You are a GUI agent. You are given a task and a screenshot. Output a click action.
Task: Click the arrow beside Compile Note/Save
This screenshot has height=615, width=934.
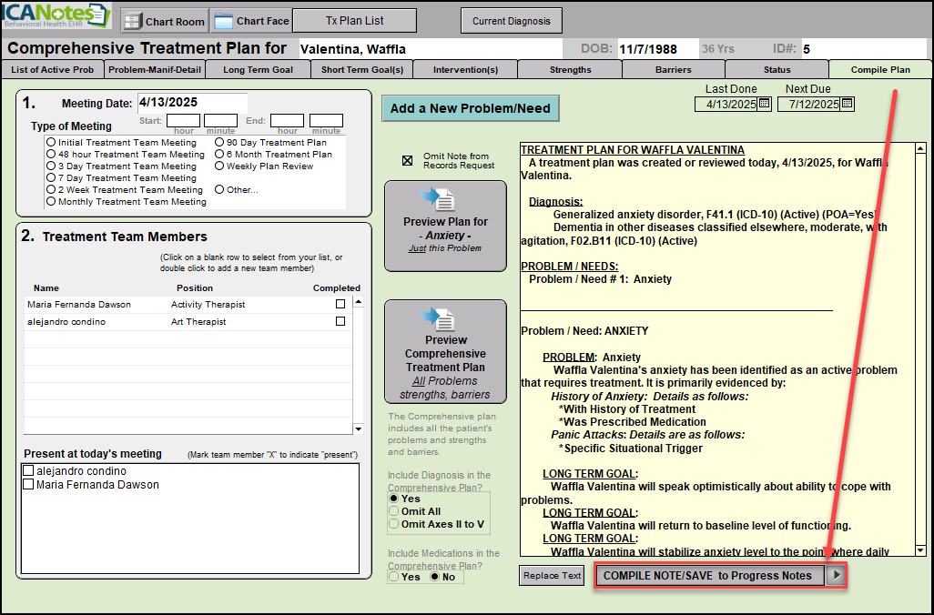837,575
